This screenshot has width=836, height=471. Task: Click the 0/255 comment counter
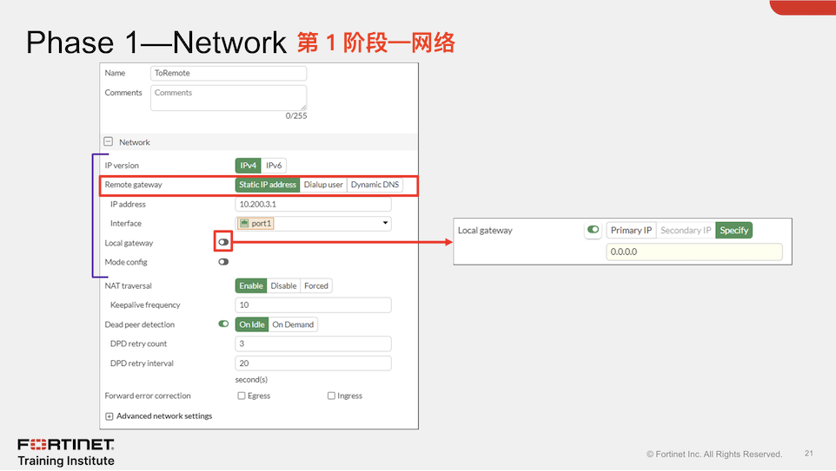[296, 115]
